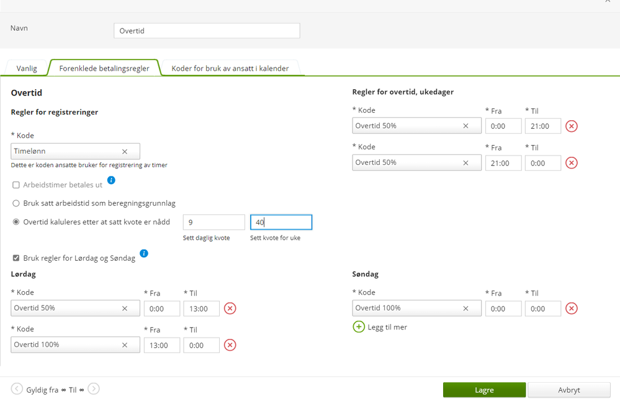
Task: Switch to the Vanlig tab
Action: click(x=27, y=68)
